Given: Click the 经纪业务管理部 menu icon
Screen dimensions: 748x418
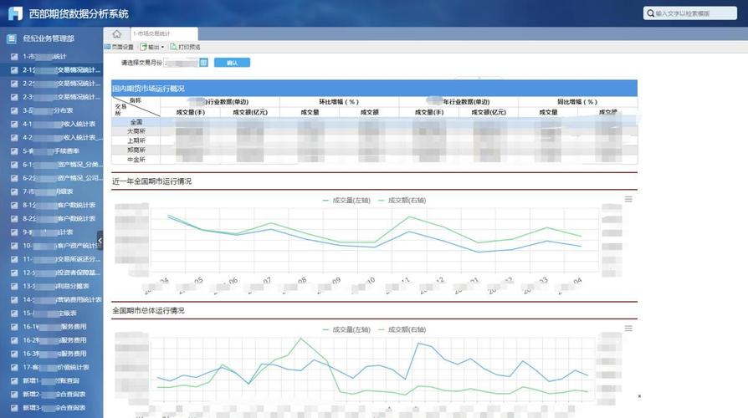Looking at the screenshot, I should 12,38.
